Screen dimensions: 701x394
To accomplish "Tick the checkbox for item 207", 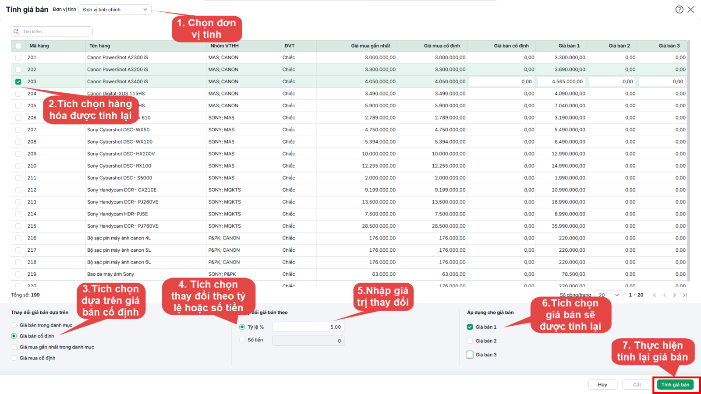I will [x=18, y=130].
